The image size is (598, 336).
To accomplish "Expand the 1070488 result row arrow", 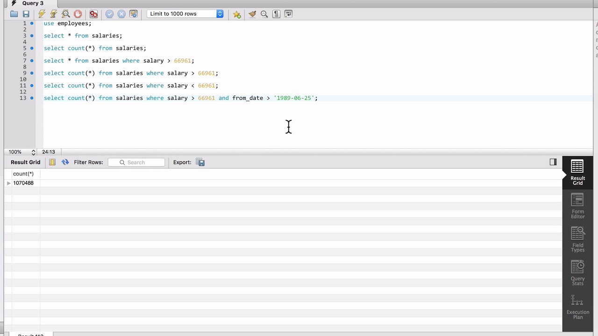I will pyautogui.click(x=8, y=183).
